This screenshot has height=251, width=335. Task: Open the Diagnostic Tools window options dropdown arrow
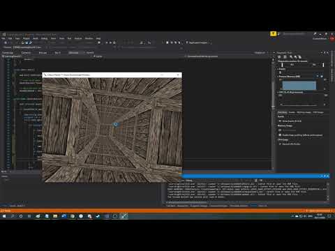tap(322, 53)
